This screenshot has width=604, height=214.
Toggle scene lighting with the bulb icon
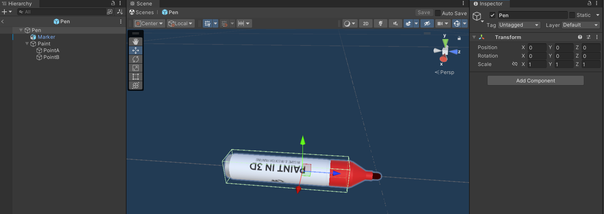[380, 24]
